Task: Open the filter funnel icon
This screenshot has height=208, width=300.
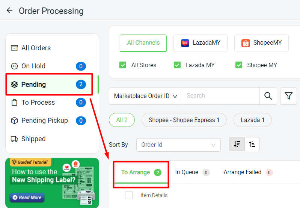Action: click(x=288, y=96)
